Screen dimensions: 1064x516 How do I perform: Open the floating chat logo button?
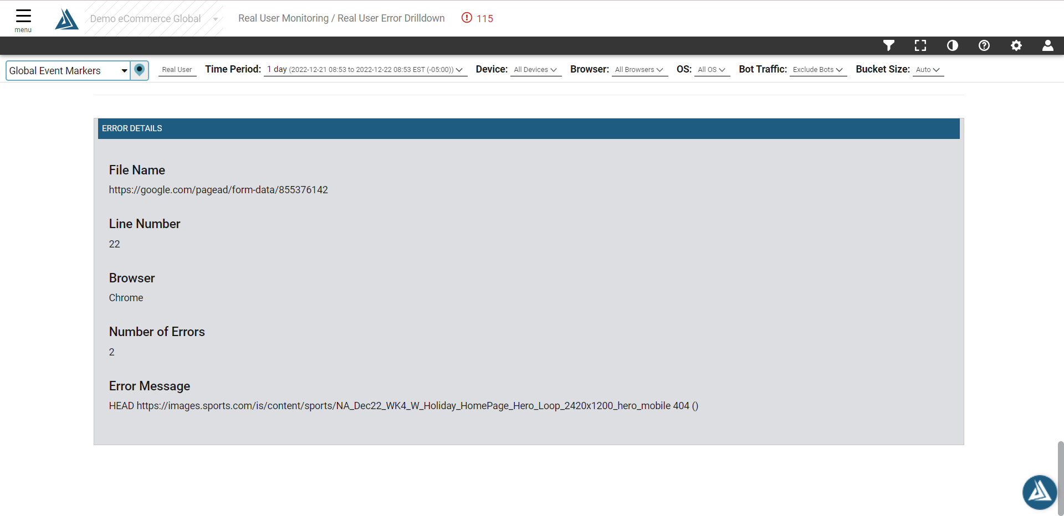[x=1040, y=492]
